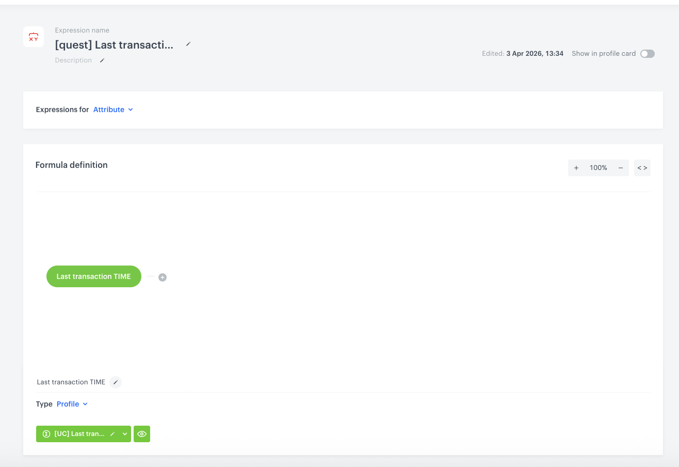
Task: Edit the expression name with the pencil icon
Action: pos(188,44)
